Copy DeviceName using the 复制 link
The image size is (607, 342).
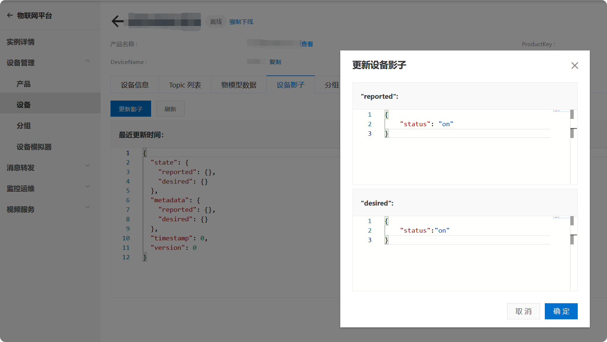click(275, 62)
